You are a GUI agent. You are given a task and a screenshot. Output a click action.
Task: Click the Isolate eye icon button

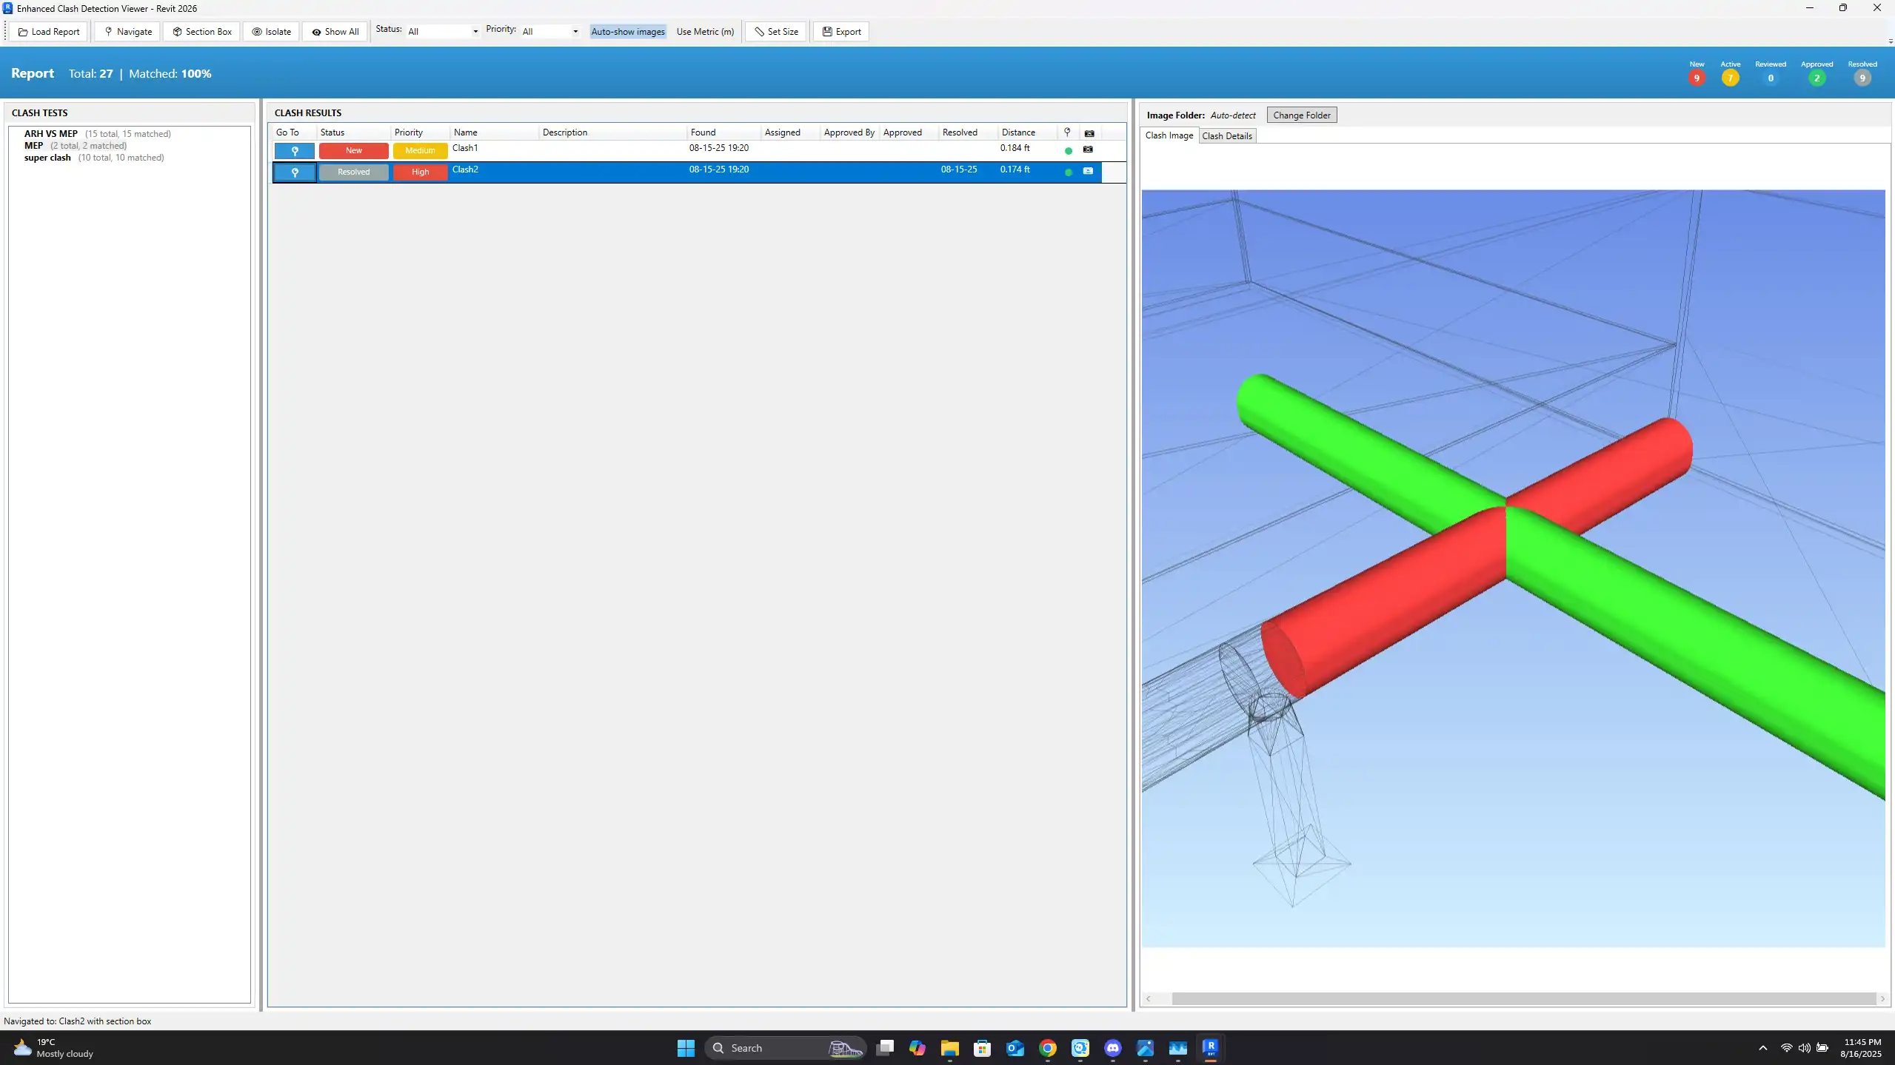pyautogui.click(x=271, y=32)
